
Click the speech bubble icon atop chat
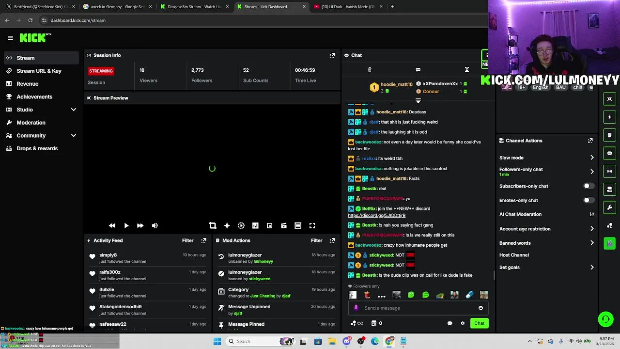[418, 70]
